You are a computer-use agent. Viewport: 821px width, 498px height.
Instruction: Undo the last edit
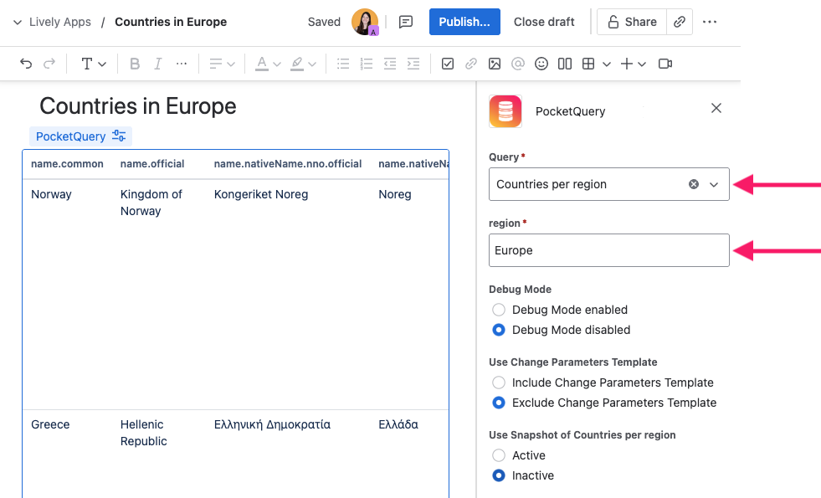click(25, 63)
